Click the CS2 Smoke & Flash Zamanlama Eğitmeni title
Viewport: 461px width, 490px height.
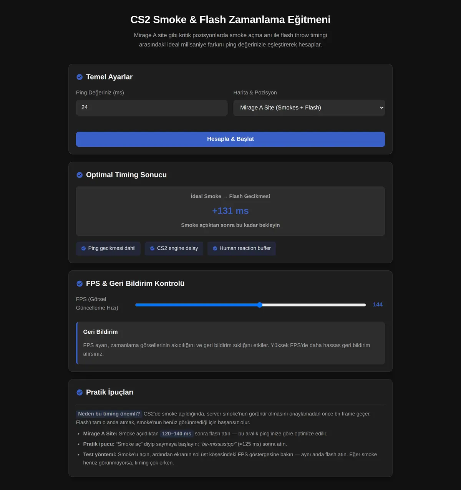coord(230,20)
